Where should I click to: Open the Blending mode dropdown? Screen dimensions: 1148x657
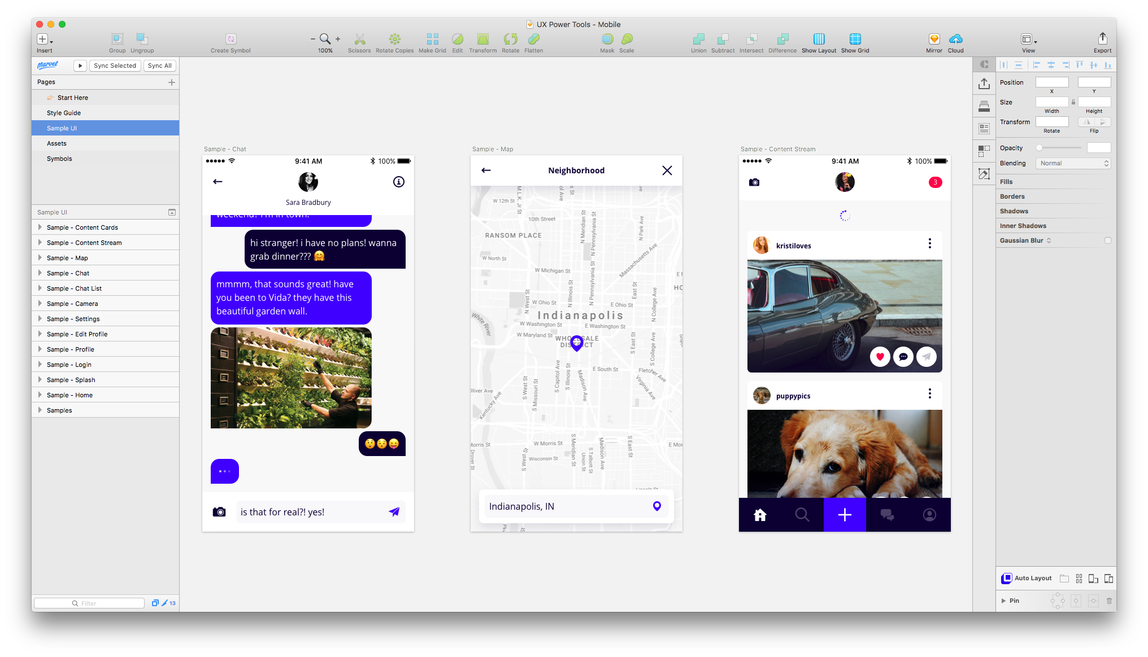[1072, 163]
